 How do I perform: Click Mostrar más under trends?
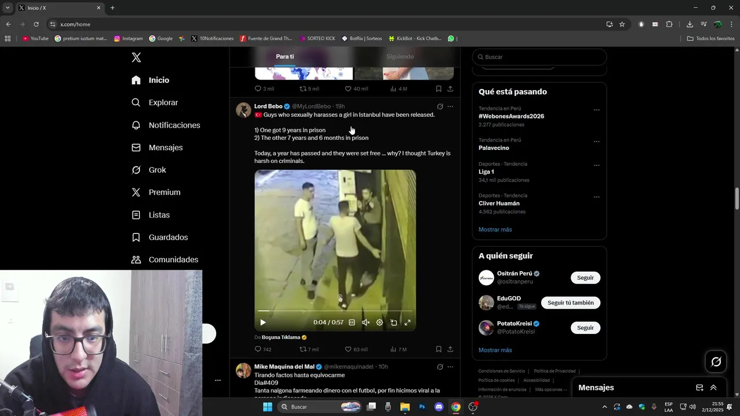[495, 230]
